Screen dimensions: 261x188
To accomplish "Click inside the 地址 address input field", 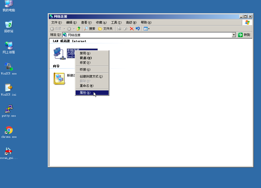I will [x=144, y=34].
